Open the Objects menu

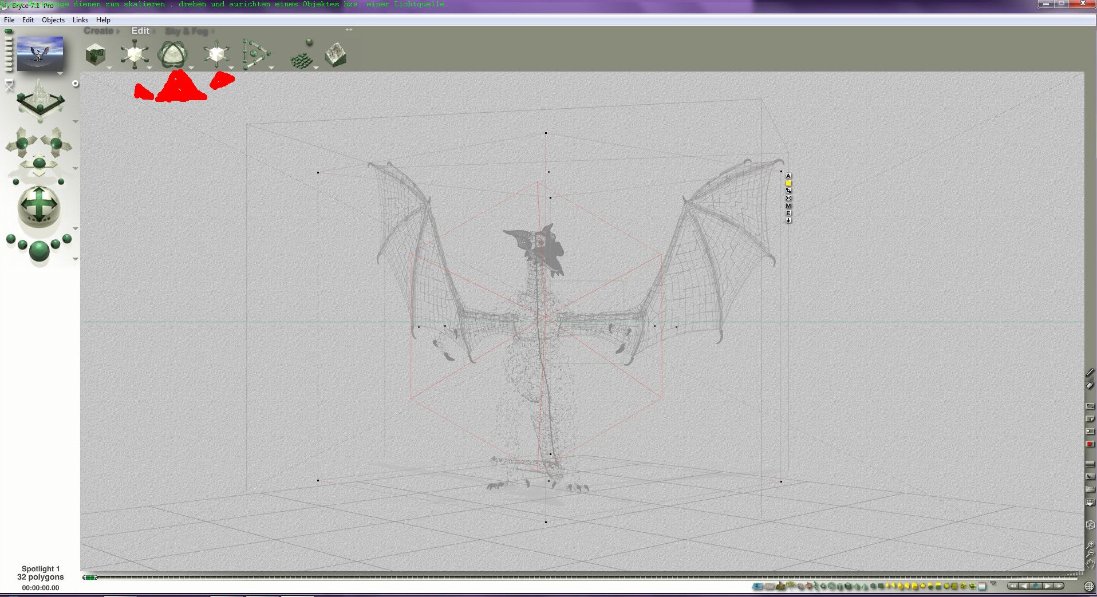53,20
